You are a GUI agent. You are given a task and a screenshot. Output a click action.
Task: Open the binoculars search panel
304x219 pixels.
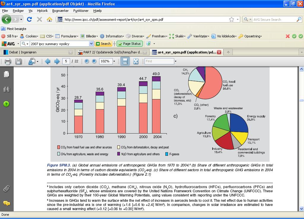(7, 89)
